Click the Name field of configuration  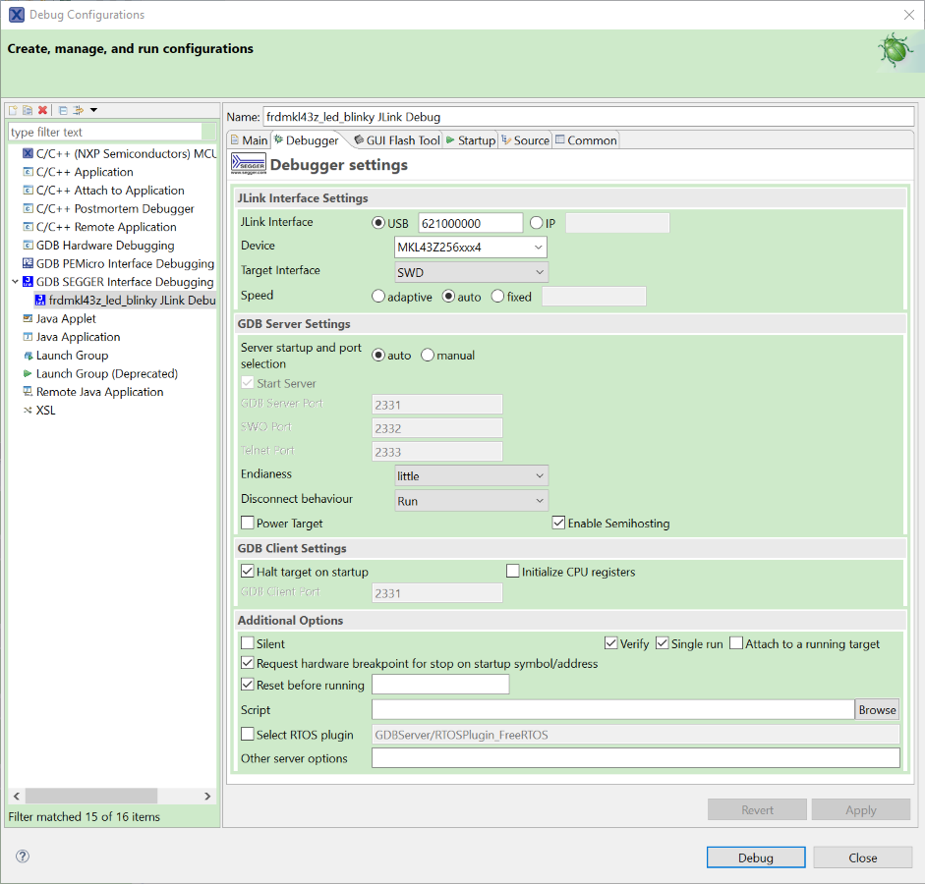[x=588, y=117]
